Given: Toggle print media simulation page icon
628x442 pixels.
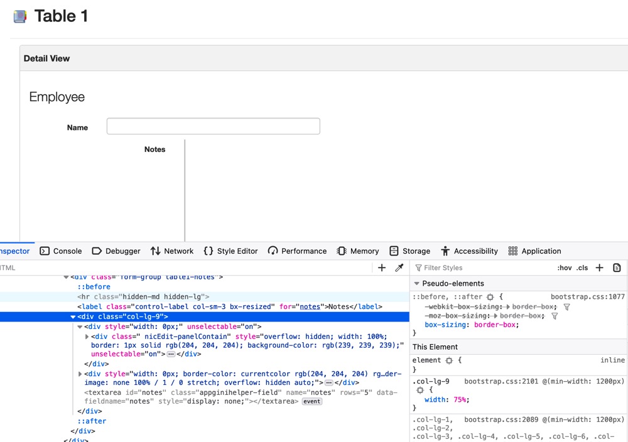Looking at the screenshot, I should click(x=617, y=268).
